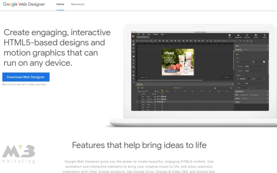This screenshot has width=277, height=173.
Task: Click the yellow playhead marker in timeline
Action: coord(162,91)
